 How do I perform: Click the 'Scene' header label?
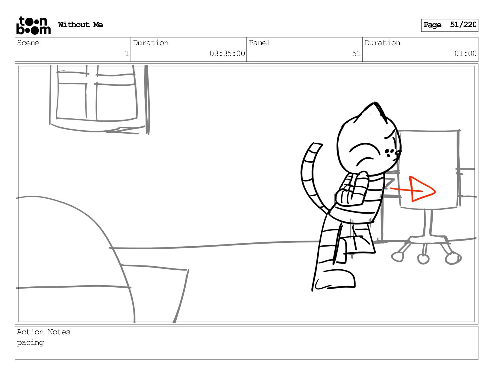coord(28,43)
